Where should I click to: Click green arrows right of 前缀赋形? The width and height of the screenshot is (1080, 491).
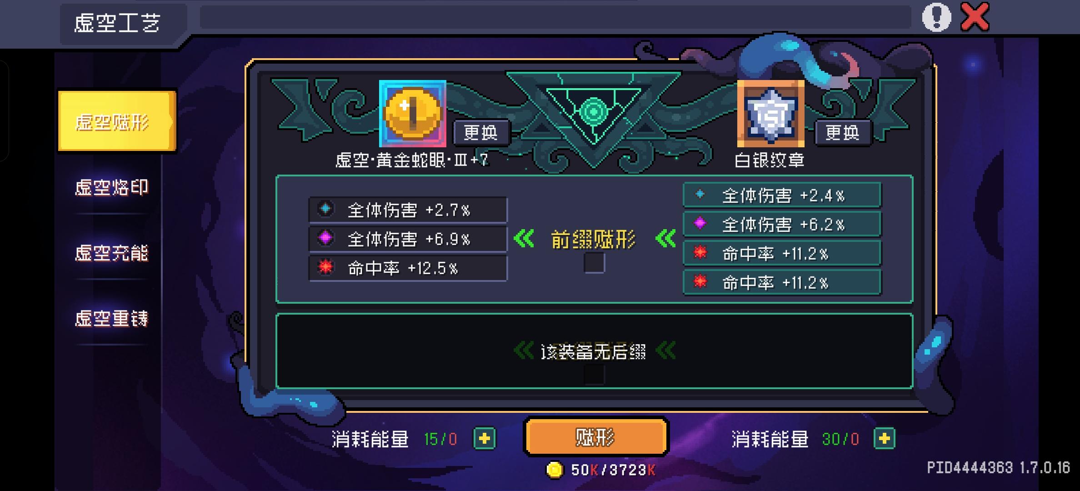coord(665,238)
